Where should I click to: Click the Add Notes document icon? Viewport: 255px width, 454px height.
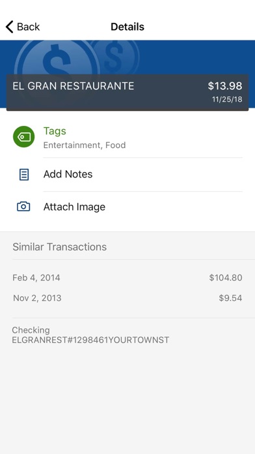24,175
